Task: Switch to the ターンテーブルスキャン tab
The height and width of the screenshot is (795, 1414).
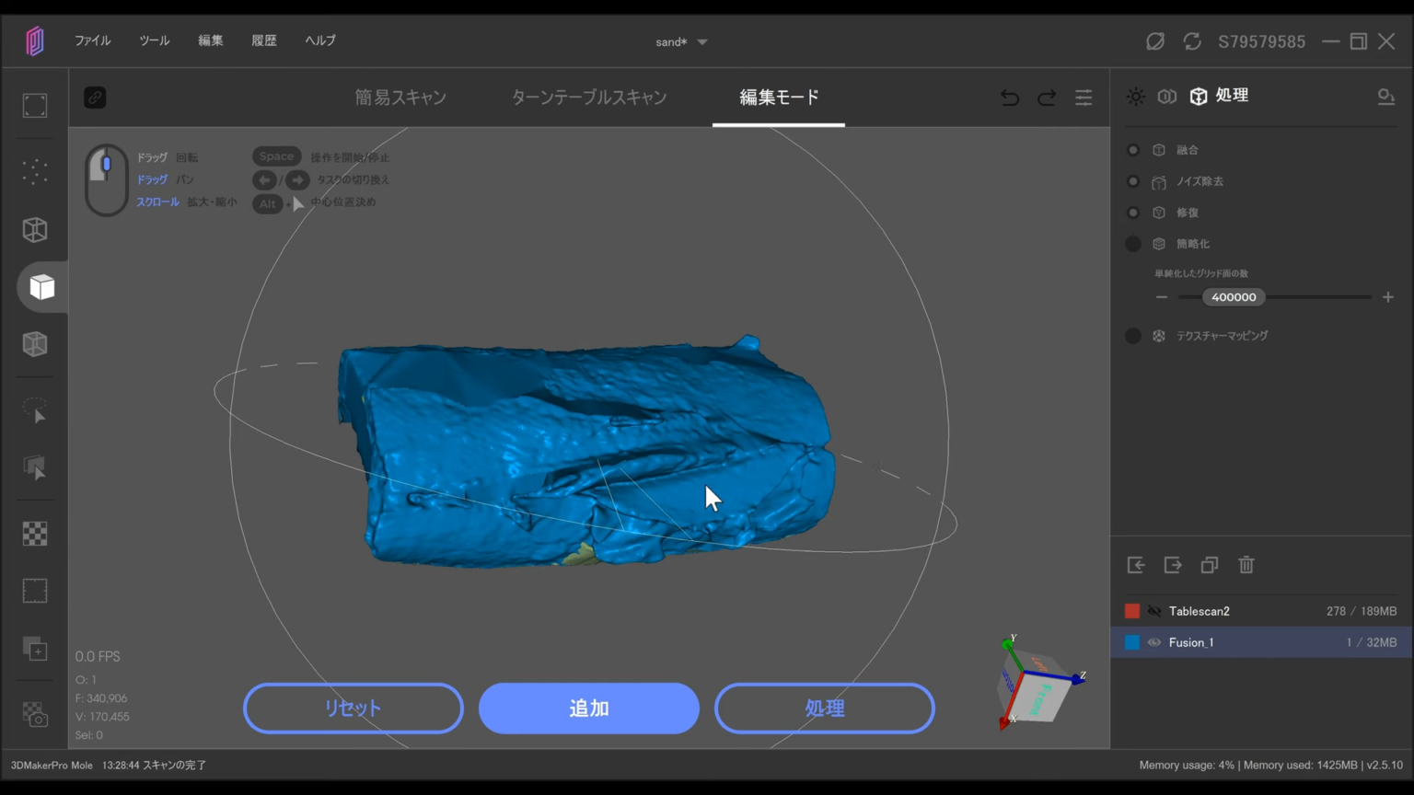Action: (x=589, y=97)
